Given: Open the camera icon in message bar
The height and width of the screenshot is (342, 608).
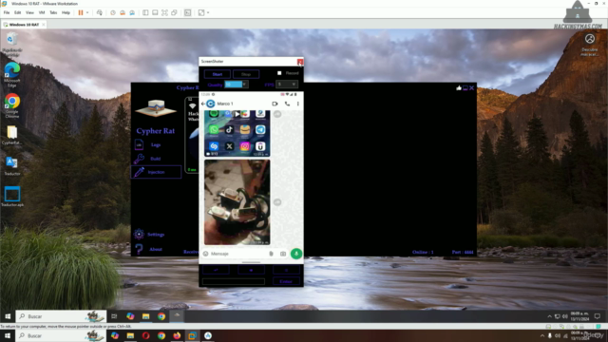Looking at the screenshot, I should (x=283, y=254).
